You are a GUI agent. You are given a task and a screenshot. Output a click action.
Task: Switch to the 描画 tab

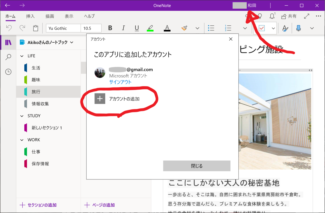point(50,16)
